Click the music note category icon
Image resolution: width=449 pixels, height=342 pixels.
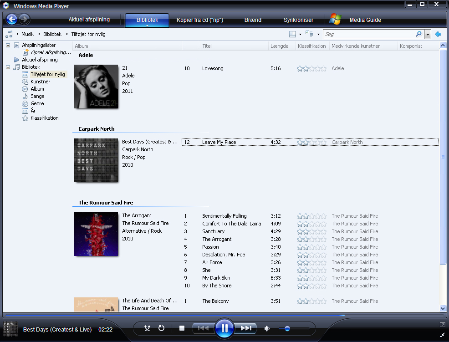9,34
